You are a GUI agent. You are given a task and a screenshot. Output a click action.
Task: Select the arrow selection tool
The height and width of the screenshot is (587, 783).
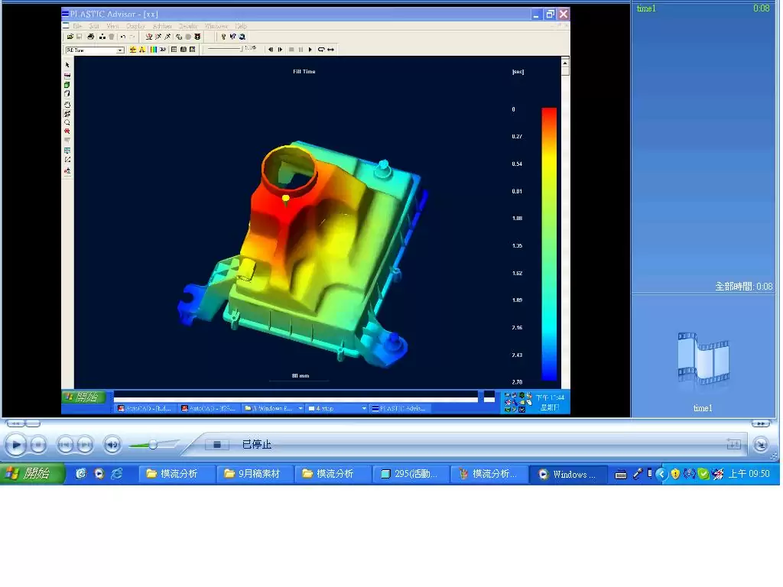(67, 65)
